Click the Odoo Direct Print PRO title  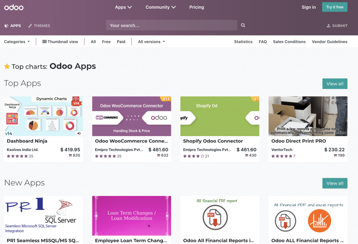tap(299, 141)
